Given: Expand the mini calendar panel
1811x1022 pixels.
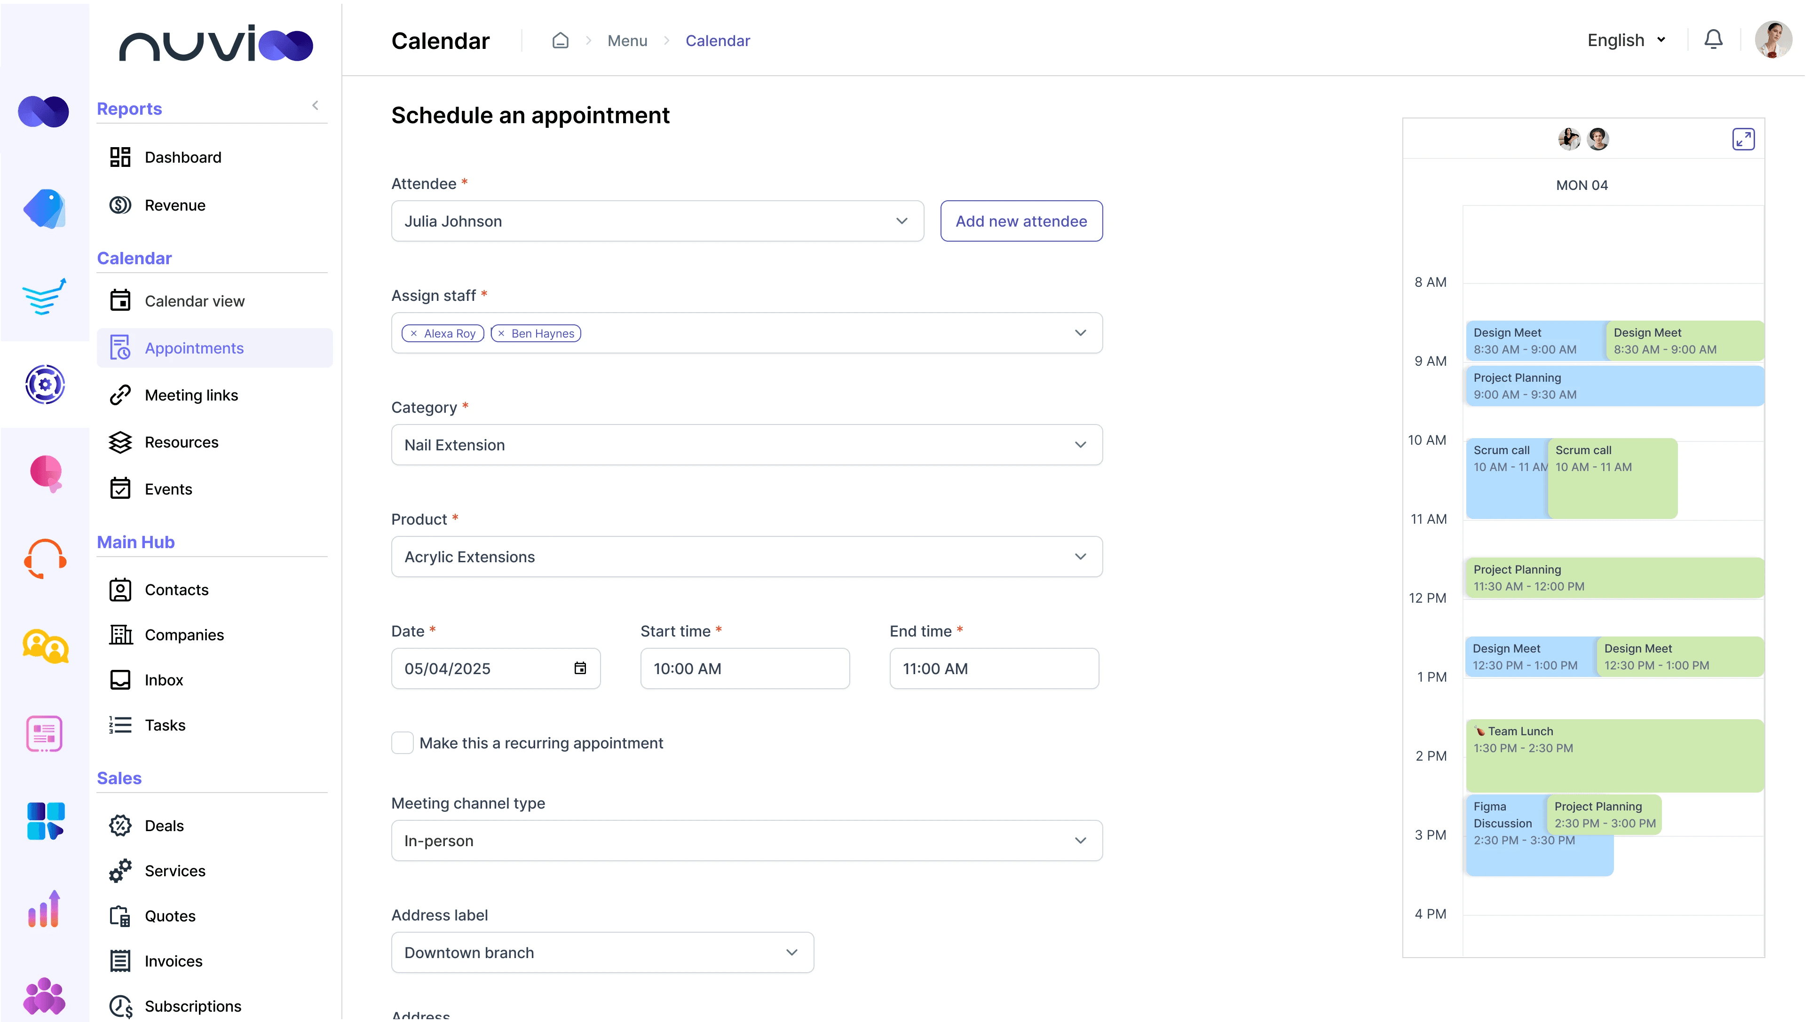Looking at the screenshot, I should pyautogui.click(x=1743, y=139).
